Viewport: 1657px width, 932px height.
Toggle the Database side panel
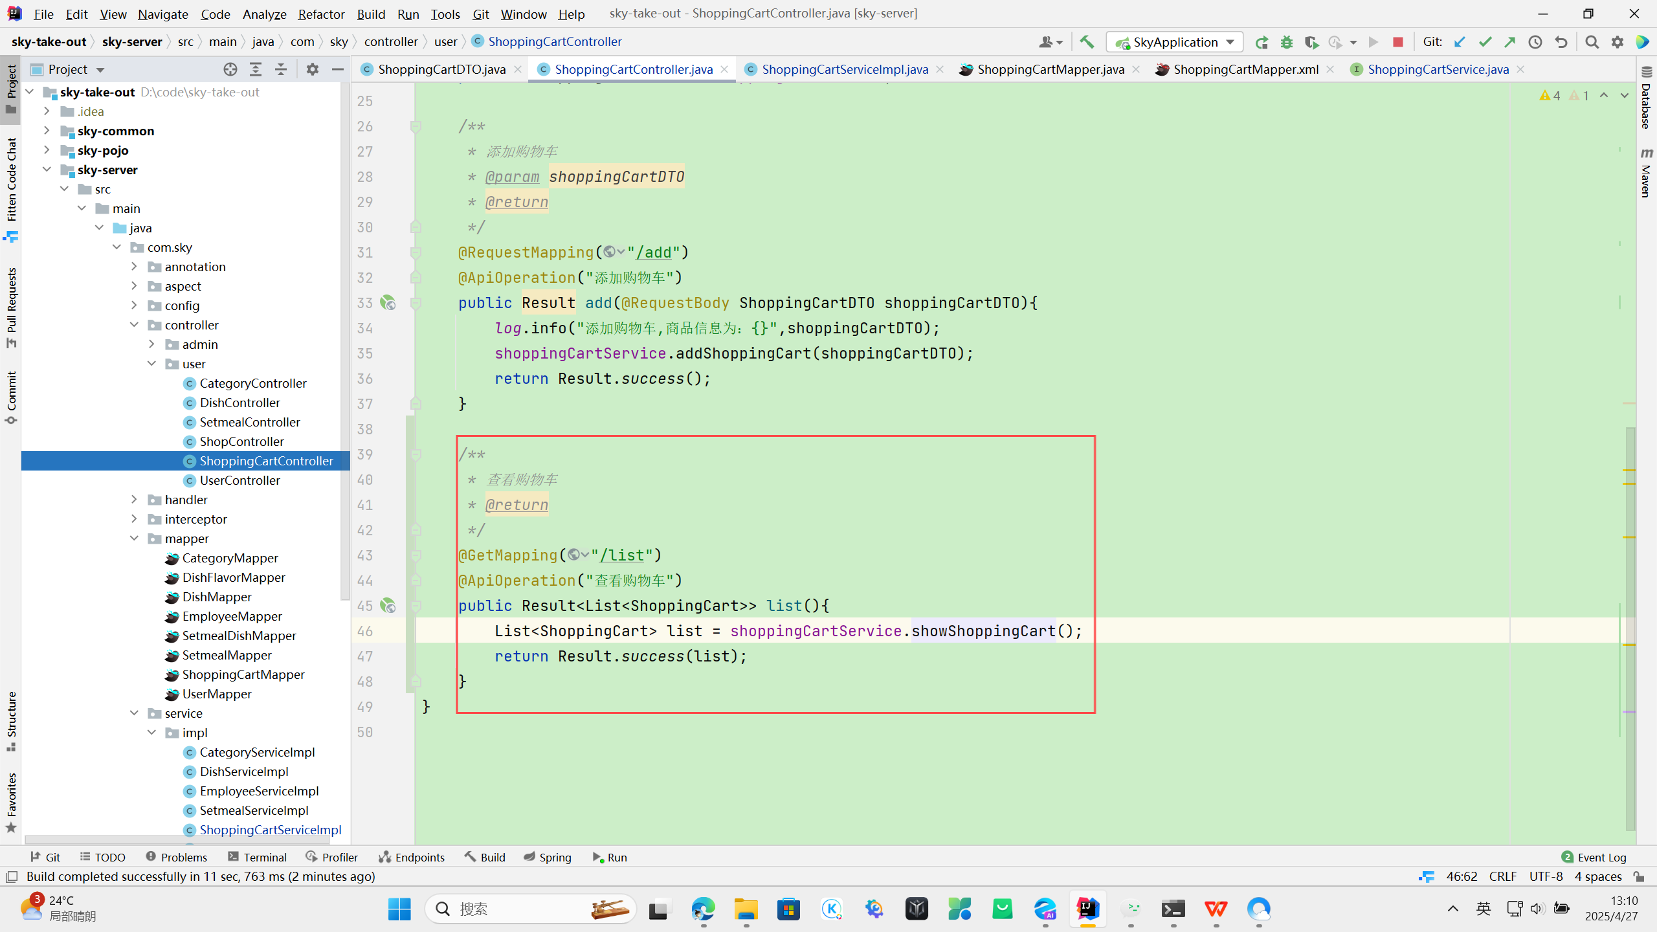(1646, 98)
